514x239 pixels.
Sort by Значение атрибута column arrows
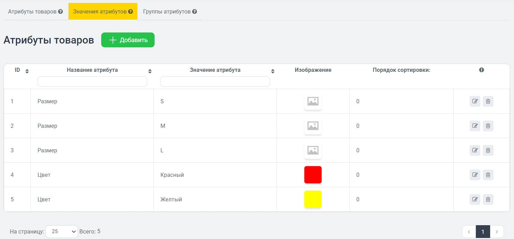[x=273, y=71]
